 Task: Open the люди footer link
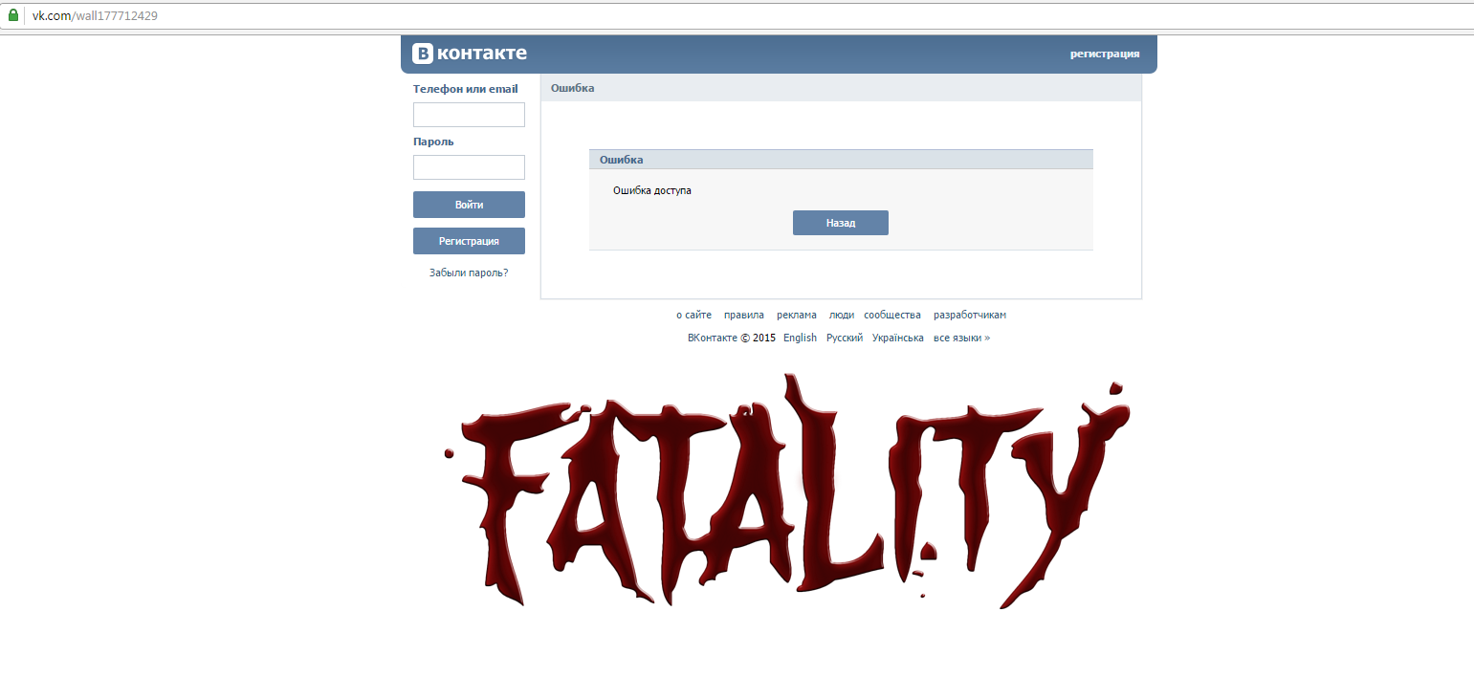click(x=842, y=315)
